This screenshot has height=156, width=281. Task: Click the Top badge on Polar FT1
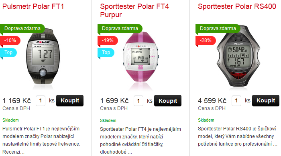tap(8, 52)
